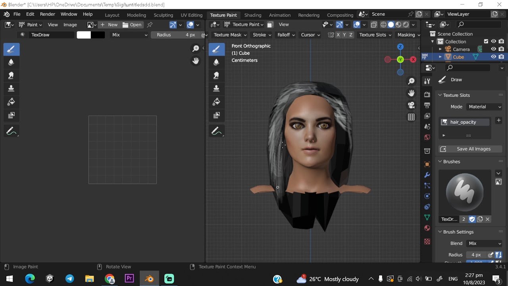Open the Blend mode Mix dropdown
This screenshot has height=286, width=508.
pos(485,243)
